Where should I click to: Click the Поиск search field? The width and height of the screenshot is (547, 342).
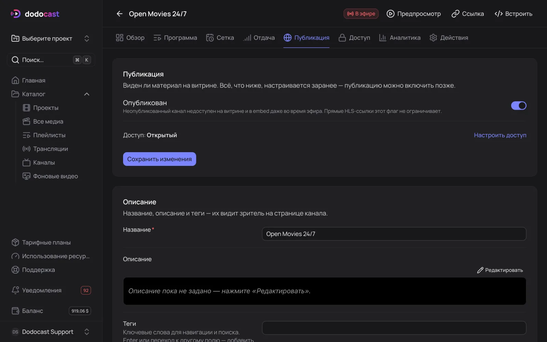pyautogui.click(x=51, y=60)
